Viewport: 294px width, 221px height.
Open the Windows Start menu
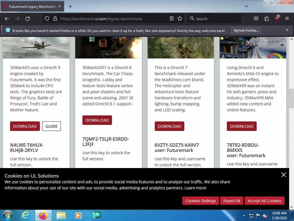tap(7, 215)
